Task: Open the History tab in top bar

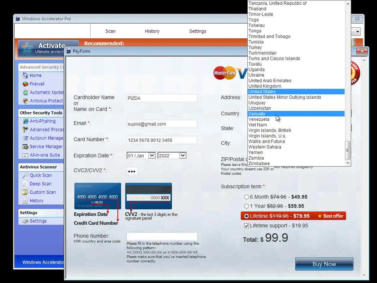Action: (x=152, y=31)
